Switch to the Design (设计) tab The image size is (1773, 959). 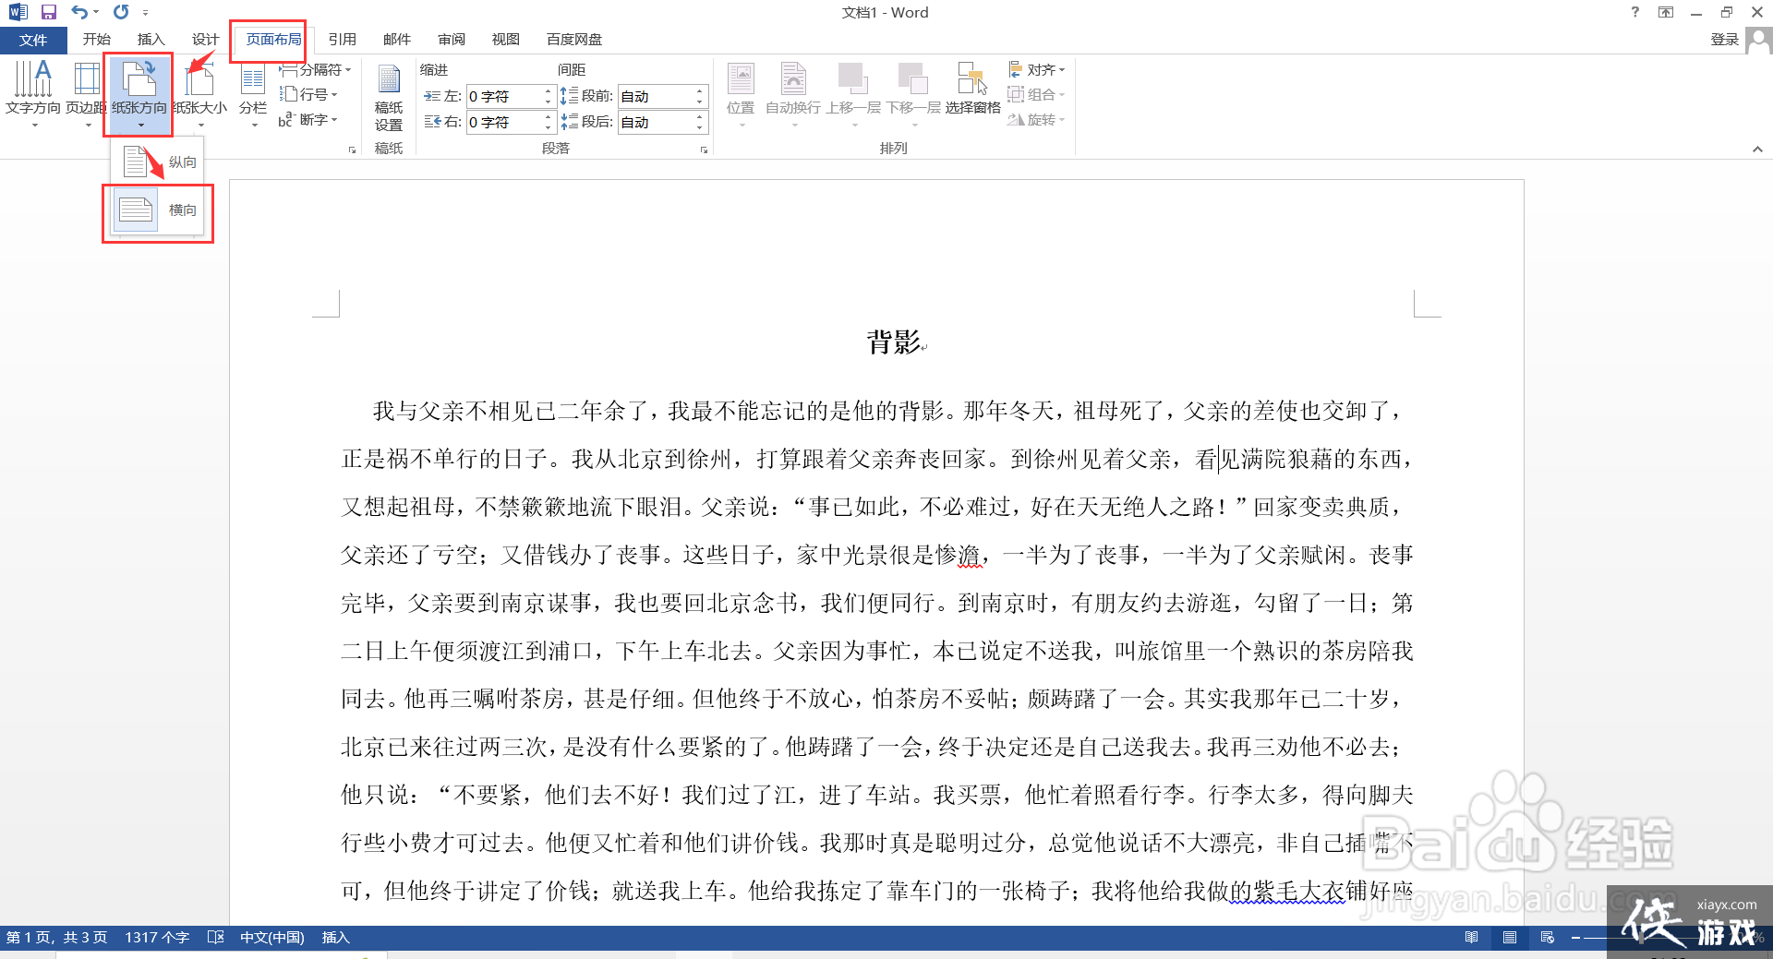coord(205,40)
